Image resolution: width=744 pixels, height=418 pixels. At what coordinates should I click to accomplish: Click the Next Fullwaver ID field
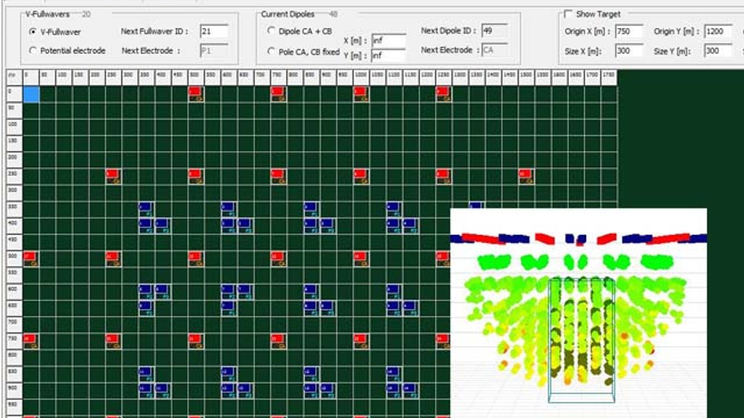(213, 31)
